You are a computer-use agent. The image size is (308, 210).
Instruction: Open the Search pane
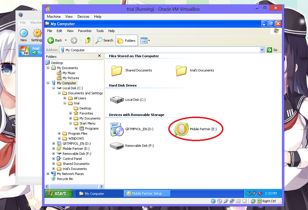[x=104, y=40]
